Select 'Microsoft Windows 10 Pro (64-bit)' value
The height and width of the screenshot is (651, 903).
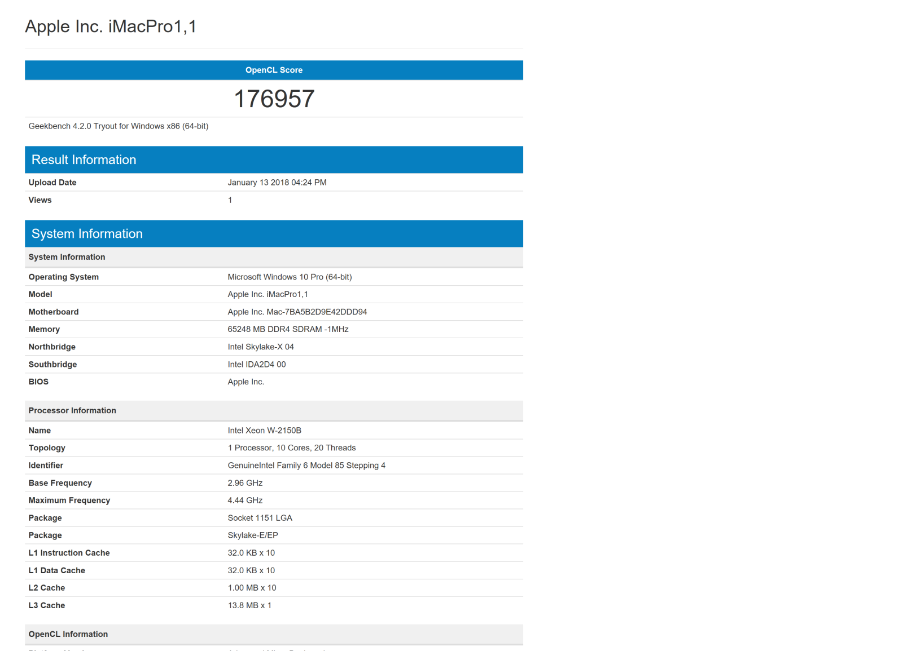[290, 277]
